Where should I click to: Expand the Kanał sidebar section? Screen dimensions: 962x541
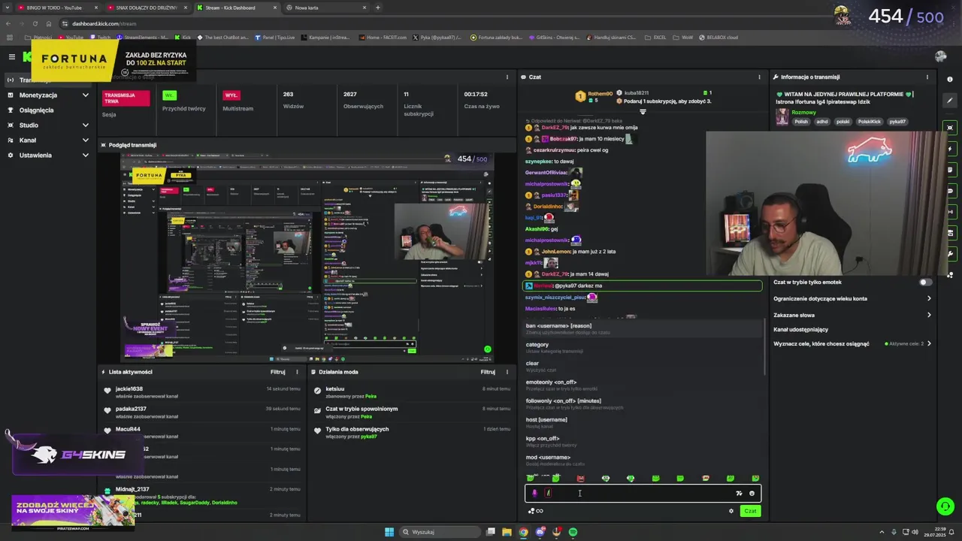pyautogui.click(x=48, y=141)
